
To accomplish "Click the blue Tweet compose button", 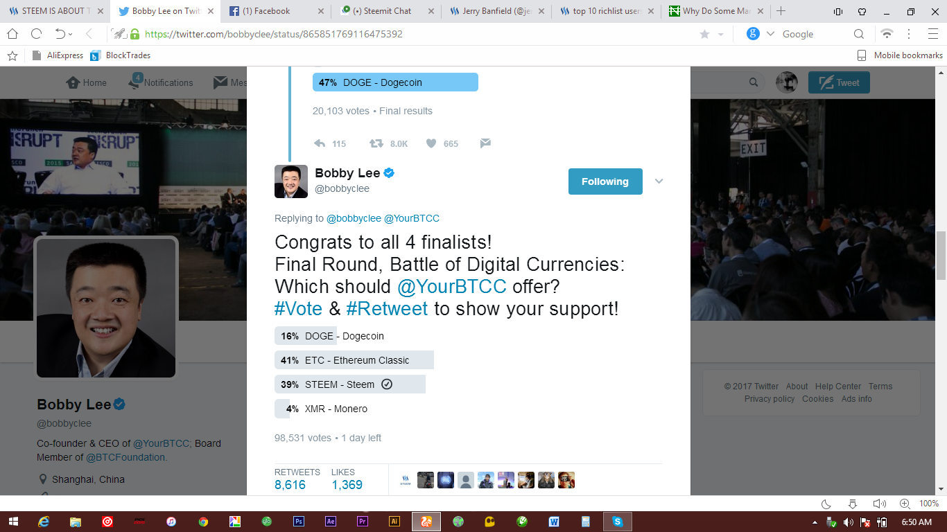I will (839, 82).
